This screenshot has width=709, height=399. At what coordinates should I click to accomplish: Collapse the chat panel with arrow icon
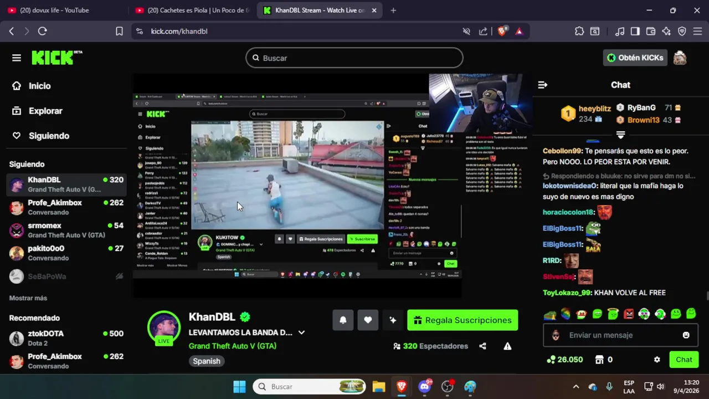[x=543, y=85]
